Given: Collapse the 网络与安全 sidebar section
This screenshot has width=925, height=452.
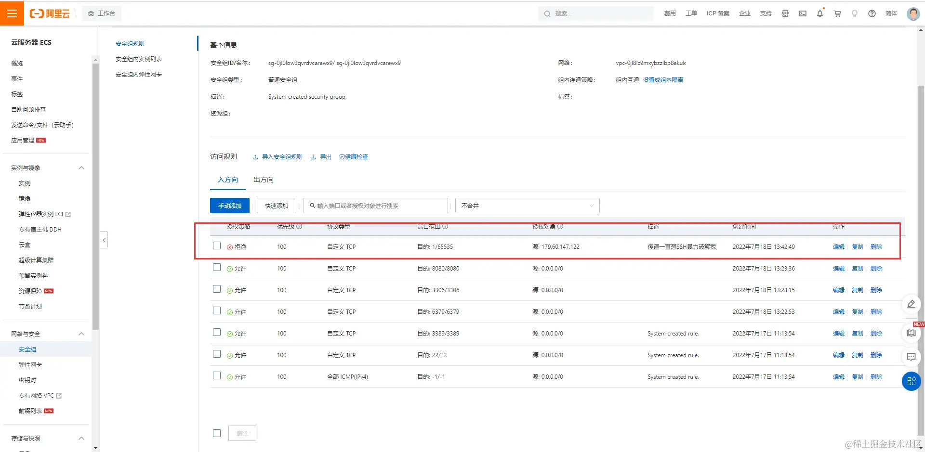Looking at the screenshot, I should pyautogui.click(x=81, y=334).
